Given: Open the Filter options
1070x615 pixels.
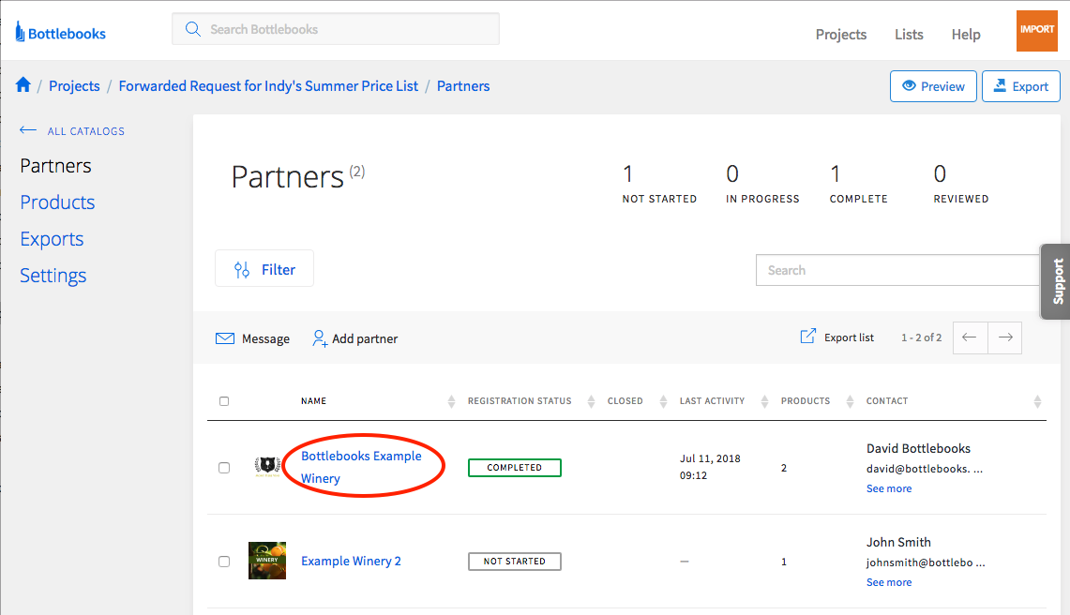Looking at the screenshot, I should pos(264,268).
